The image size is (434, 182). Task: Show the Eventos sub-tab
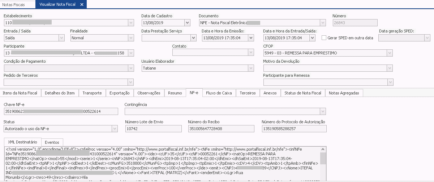point(52,142)
